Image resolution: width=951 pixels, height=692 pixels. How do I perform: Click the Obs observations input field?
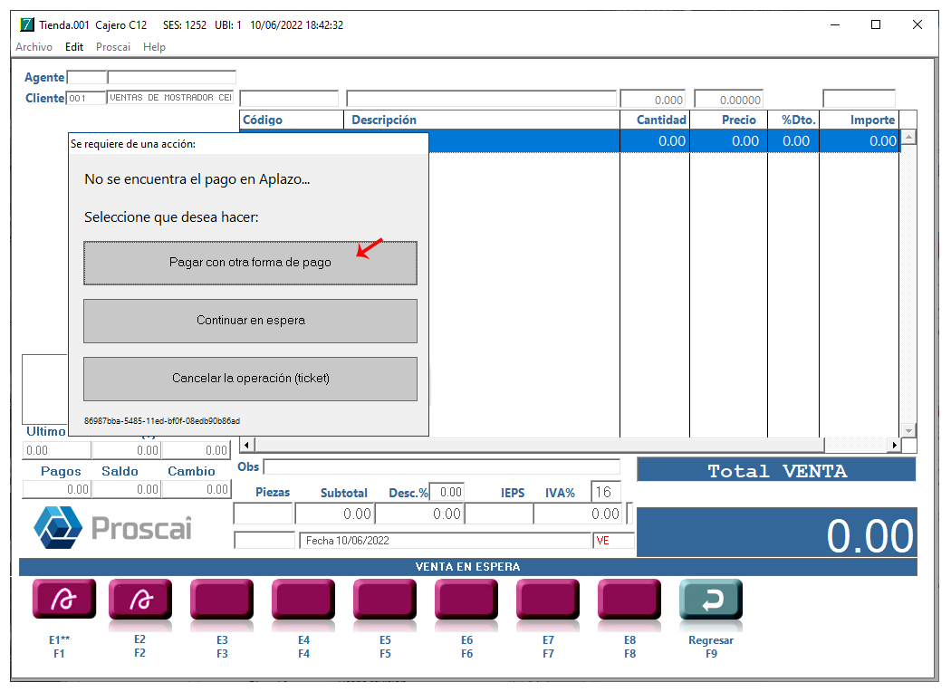tap(442, 467)
